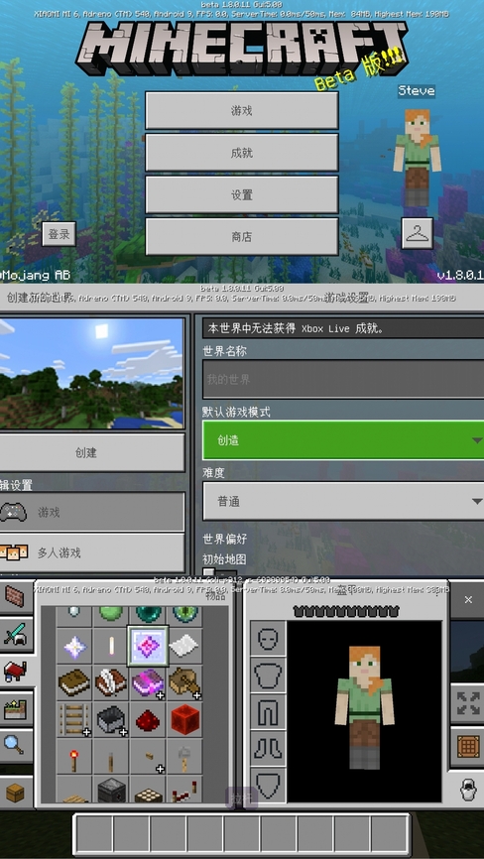Image resolution: width=484 pixels, height=859 pixels.
Task: Click the 创建 create world button
Action: click(x=92, y=453)
